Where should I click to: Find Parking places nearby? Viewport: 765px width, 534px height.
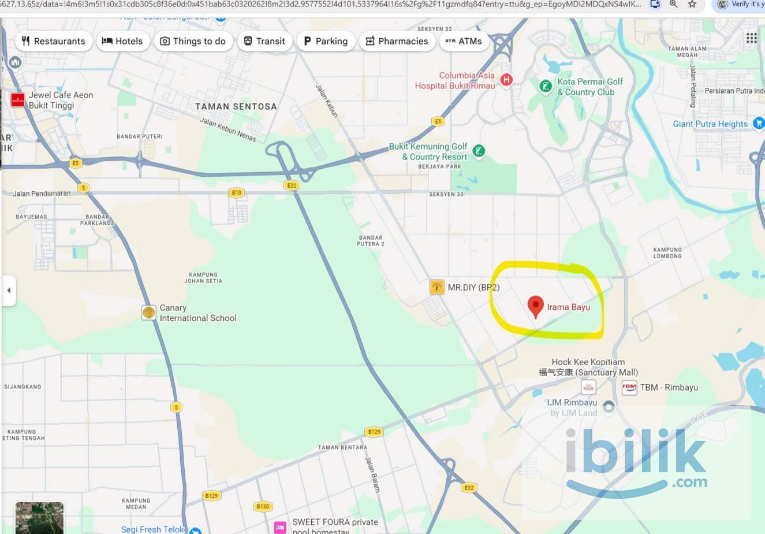coord(326,41)
